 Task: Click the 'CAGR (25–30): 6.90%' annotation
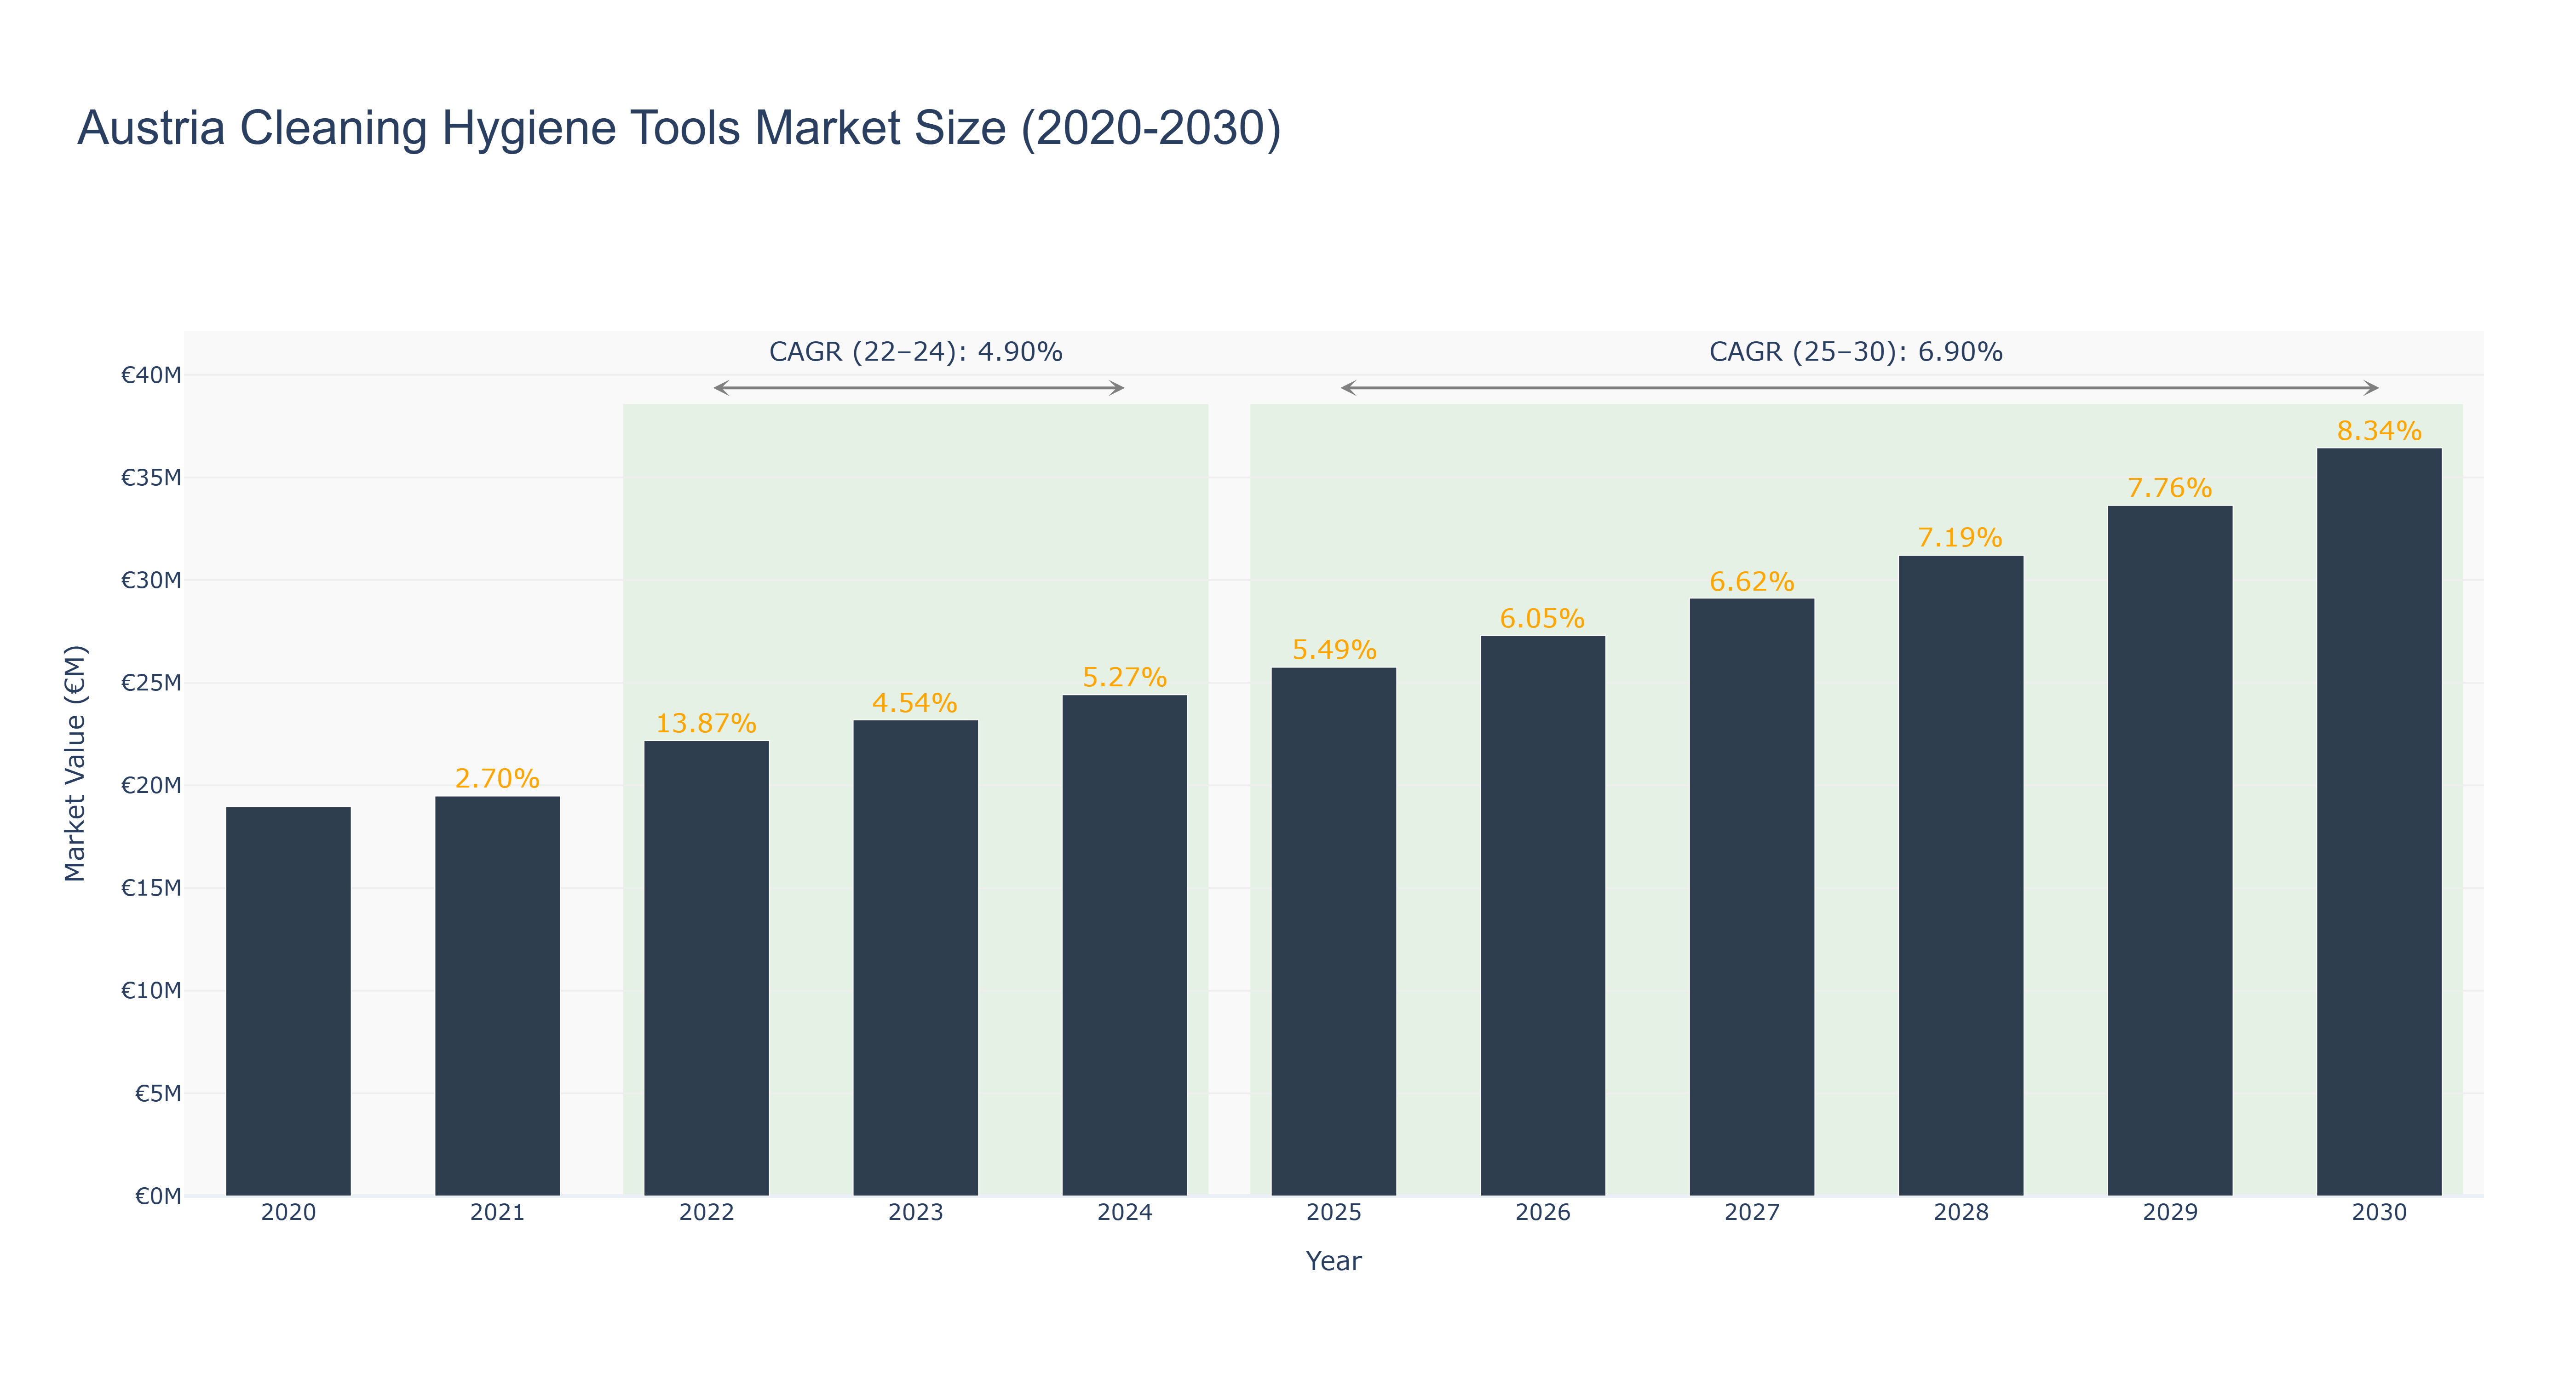tap(1855, 352)
